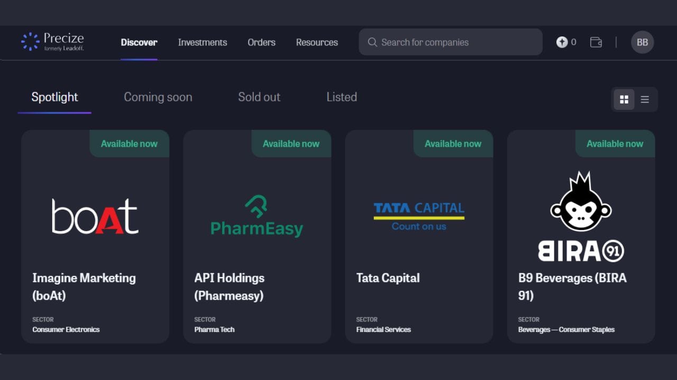The image size is (677, 380).
Task: Select the Listed tab
Action: coord(342,97)
